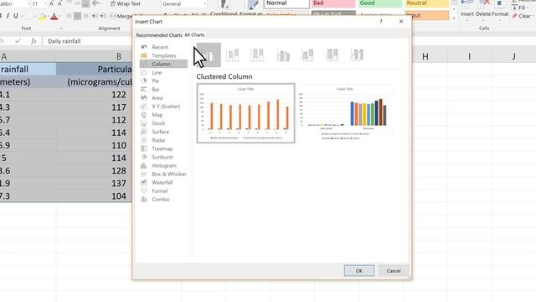Choose the Map chart category
The width and height of the screenshot is (536, 302).
coord(163,115)
